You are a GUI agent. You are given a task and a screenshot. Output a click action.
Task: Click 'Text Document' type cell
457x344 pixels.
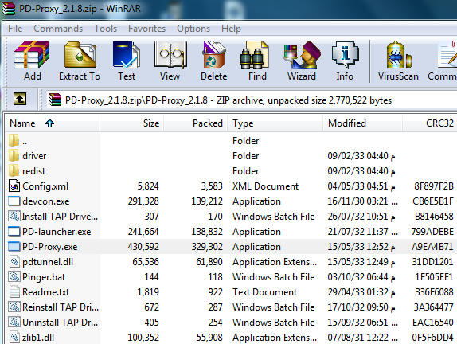coord(264,291)
